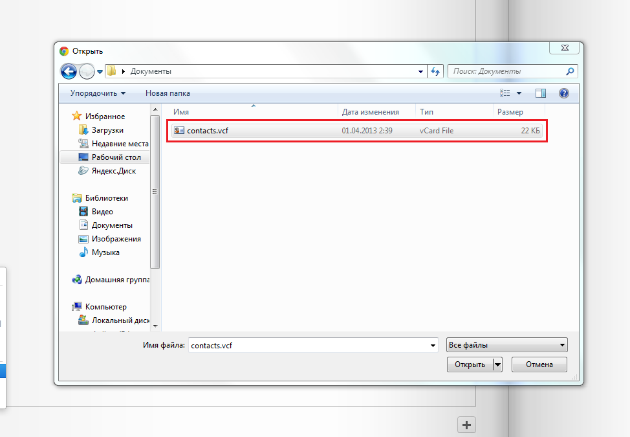
Task: Open the view options dropdown arrow
Action: tap(519, 93)
